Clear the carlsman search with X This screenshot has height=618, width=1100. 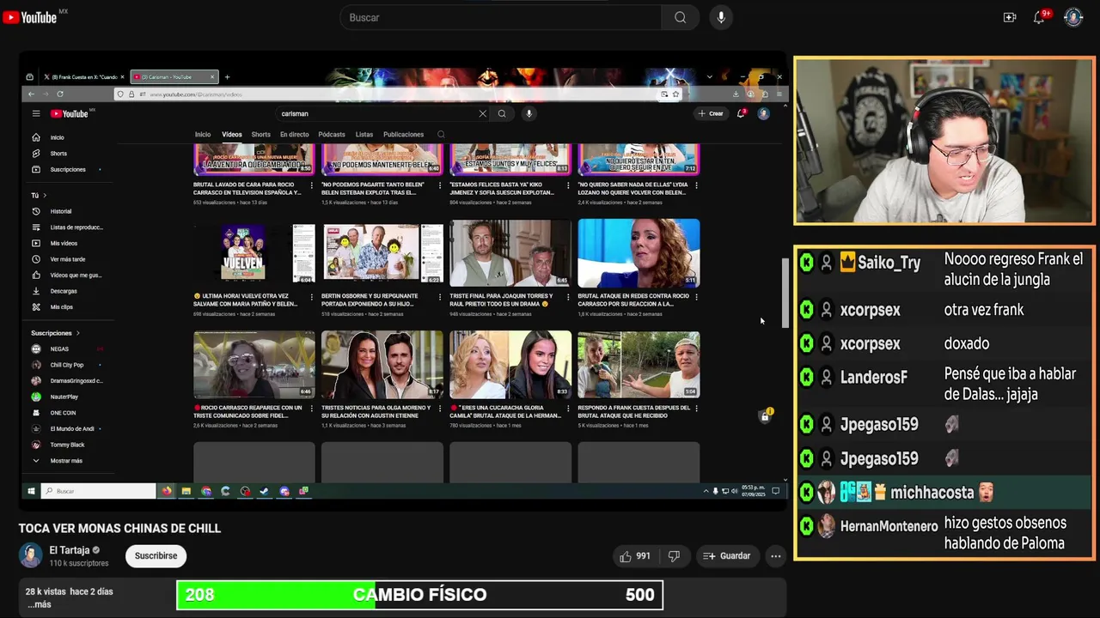click(482, 113)
